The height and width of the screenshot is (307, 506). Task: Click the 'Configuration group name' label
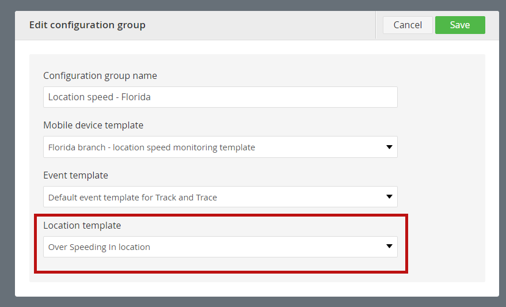[x=100, y=75]
